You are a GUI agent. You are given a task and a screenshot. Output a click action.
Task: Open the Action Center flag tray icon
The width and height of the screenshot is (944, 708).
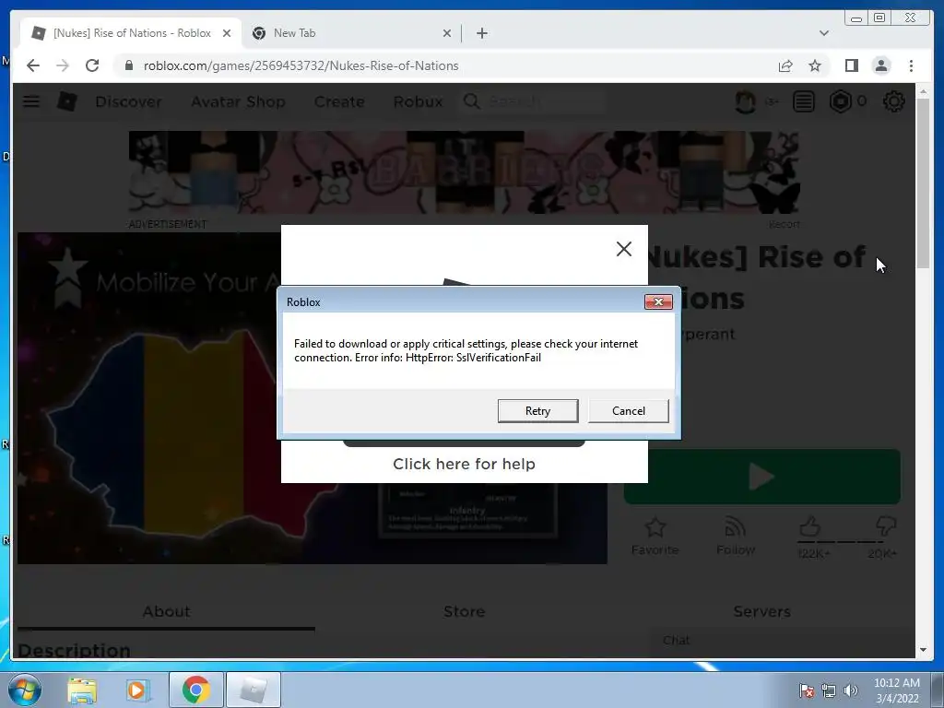807,690
